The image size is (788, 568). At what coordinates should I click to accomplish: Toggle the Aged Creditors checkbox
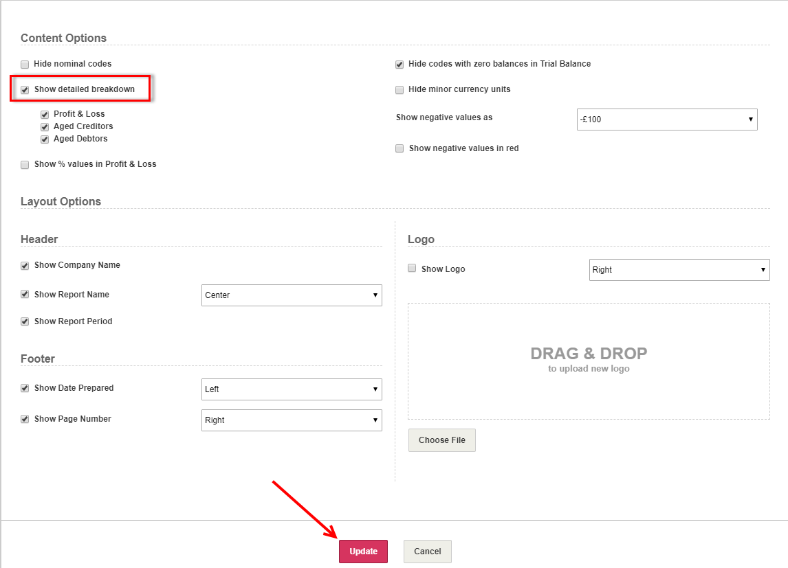point(45,127)
